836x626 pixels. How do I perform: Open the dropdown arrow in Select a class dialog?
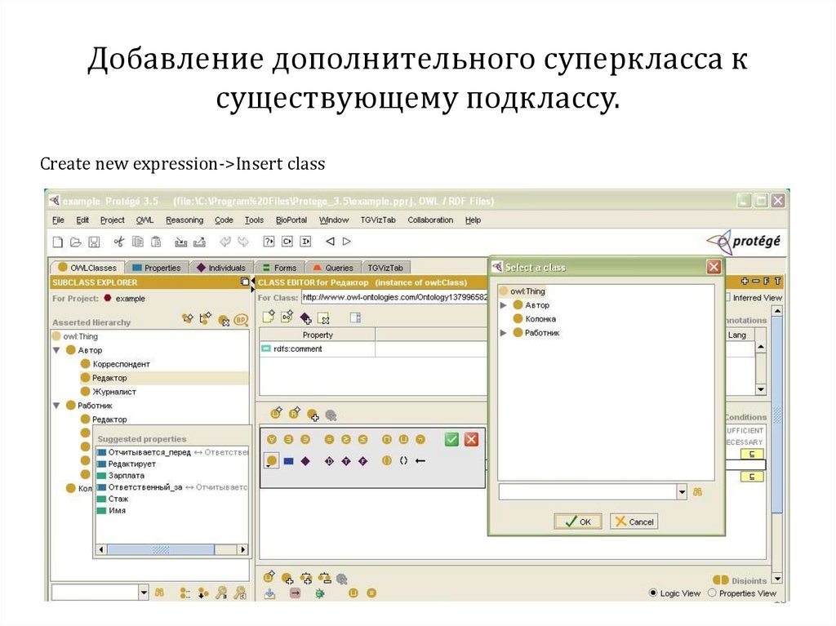682,491
